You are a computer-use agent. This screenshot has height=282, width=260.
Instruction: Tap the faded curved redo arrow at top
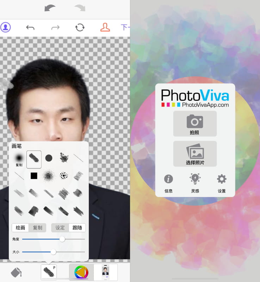tap(80, 8)
